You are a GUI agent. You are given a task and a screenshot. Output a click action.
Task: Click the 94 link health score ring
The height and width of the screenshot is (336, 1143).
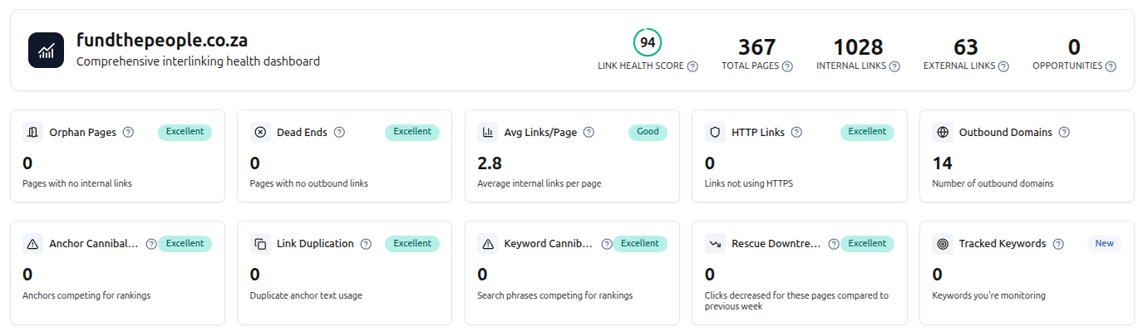[648, 42]
